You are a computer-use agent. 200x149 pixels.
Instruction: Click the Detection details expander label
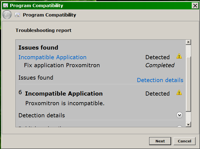42,115
